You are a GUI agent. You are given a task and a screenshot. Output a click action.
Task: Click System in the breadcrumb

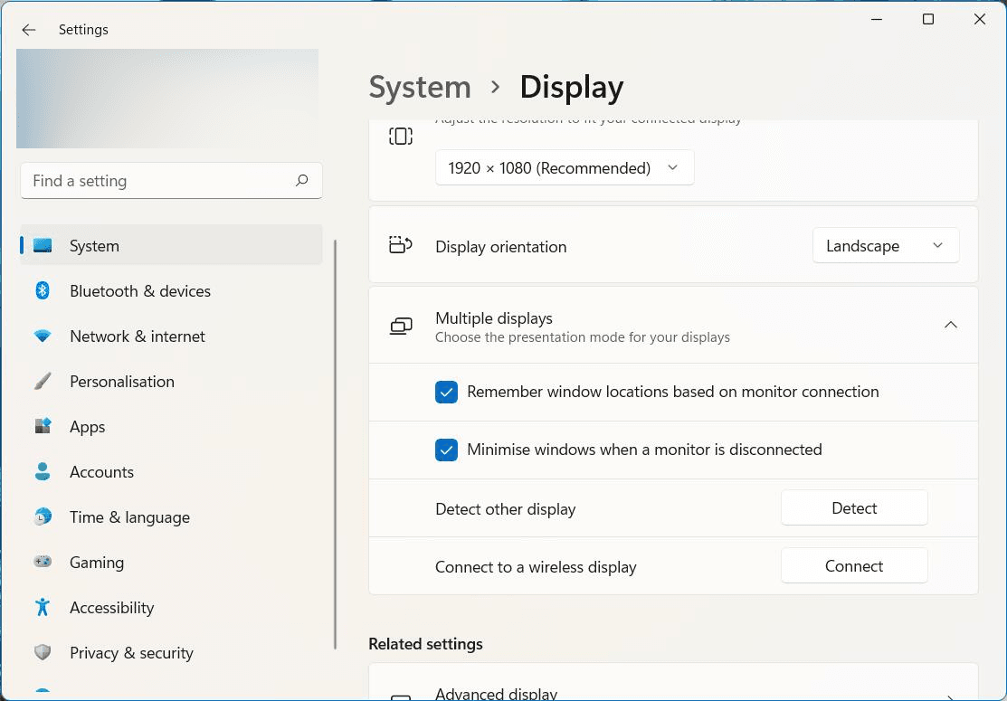[420, 87]
